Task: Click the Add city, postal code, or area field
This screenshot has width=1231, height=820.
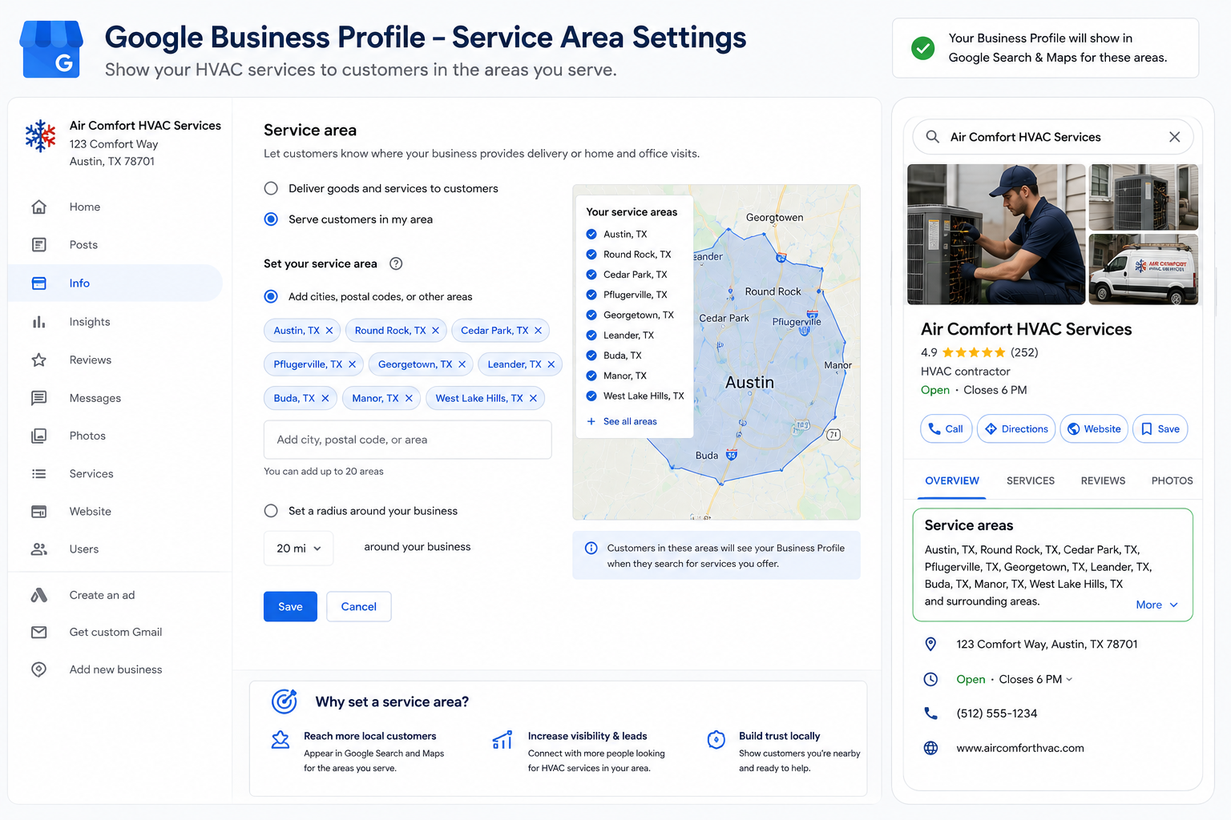Action: click(x=407, y=440)
